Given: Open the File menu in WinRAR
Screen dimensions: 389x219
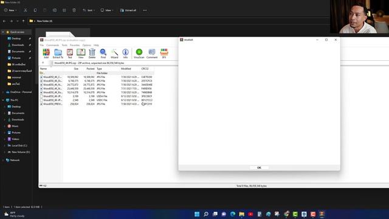Looking at the screenshot, I should click(42, 45).
